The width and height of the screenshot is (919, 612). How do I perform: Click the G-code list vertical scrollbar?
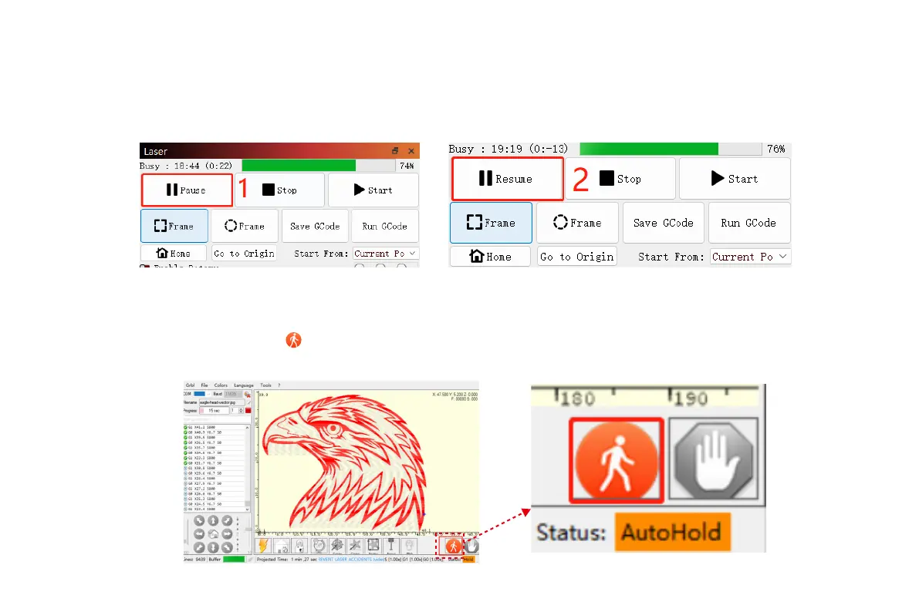(248, 469)
